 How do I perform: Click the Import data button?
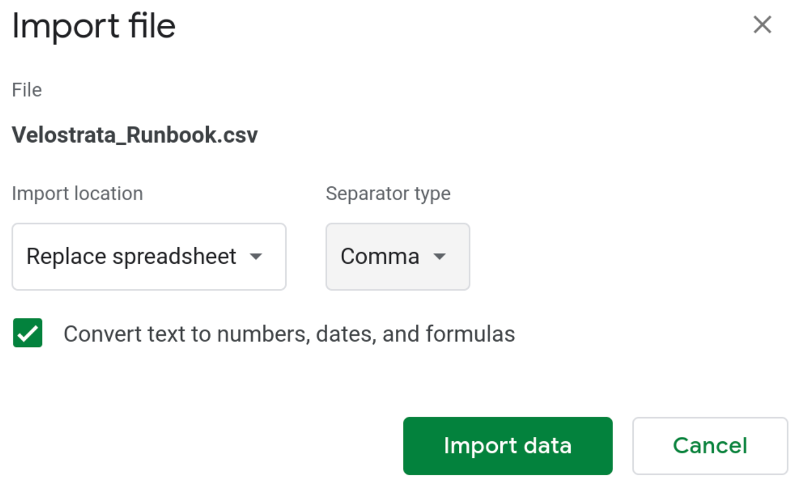(x=508, y=445)
